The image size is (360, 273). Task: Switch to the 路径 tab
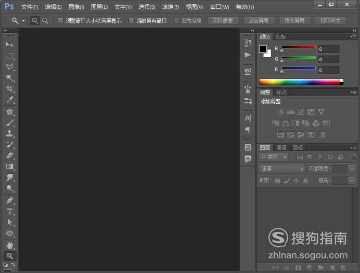pyautogui.click(x=298, y=148)
